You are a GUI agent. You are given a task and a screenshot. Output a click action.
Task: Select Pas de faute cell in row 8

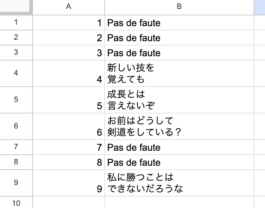[179, 163]
